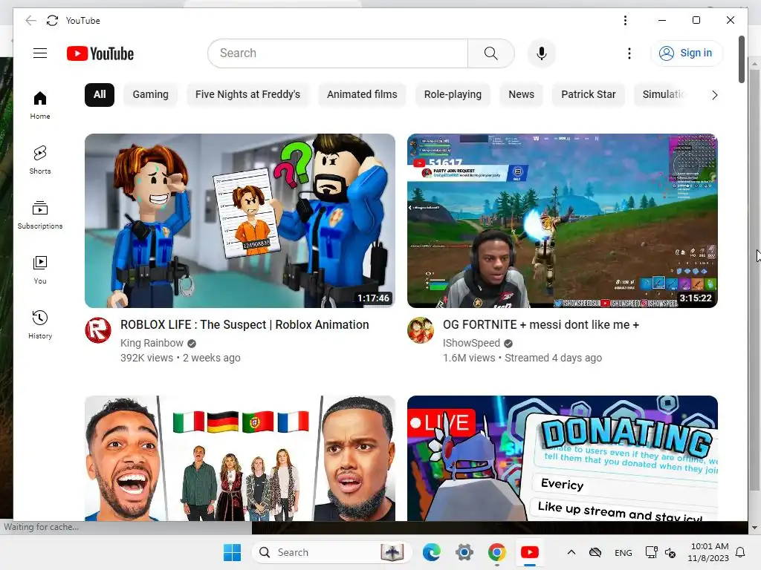Open the European flags thumbnail video

click(x=240, y=458)
